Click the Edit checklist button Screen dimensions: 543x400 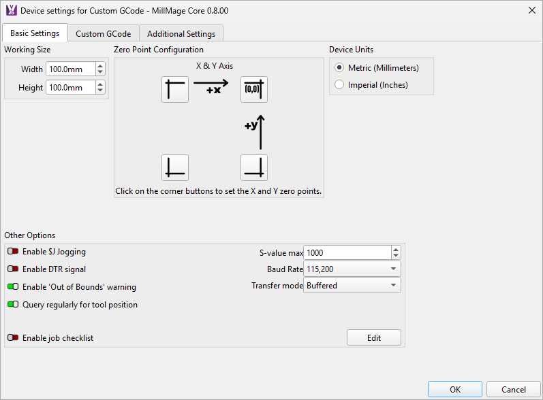pyautogui.click(x=374, y=337)
